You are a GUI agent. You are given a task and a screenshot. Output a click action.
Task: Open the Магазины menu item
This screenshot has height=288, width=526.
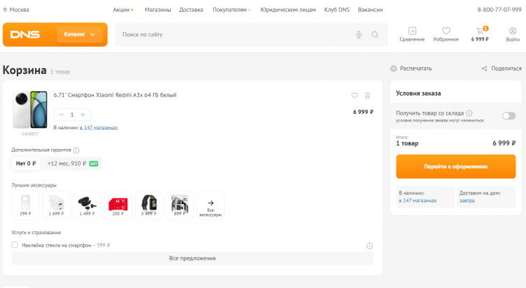157,10
